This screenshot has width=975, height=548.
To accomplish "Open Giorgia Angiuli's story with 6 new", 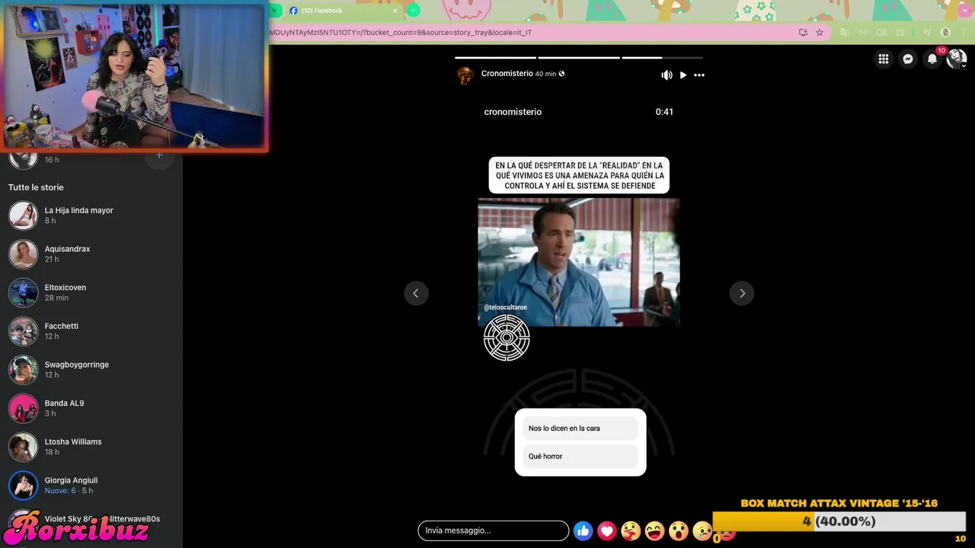I will click(91, 485).
